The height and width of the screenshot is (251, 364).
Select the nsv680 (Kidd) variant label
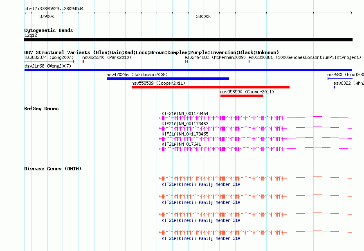[x=346, y=75]
